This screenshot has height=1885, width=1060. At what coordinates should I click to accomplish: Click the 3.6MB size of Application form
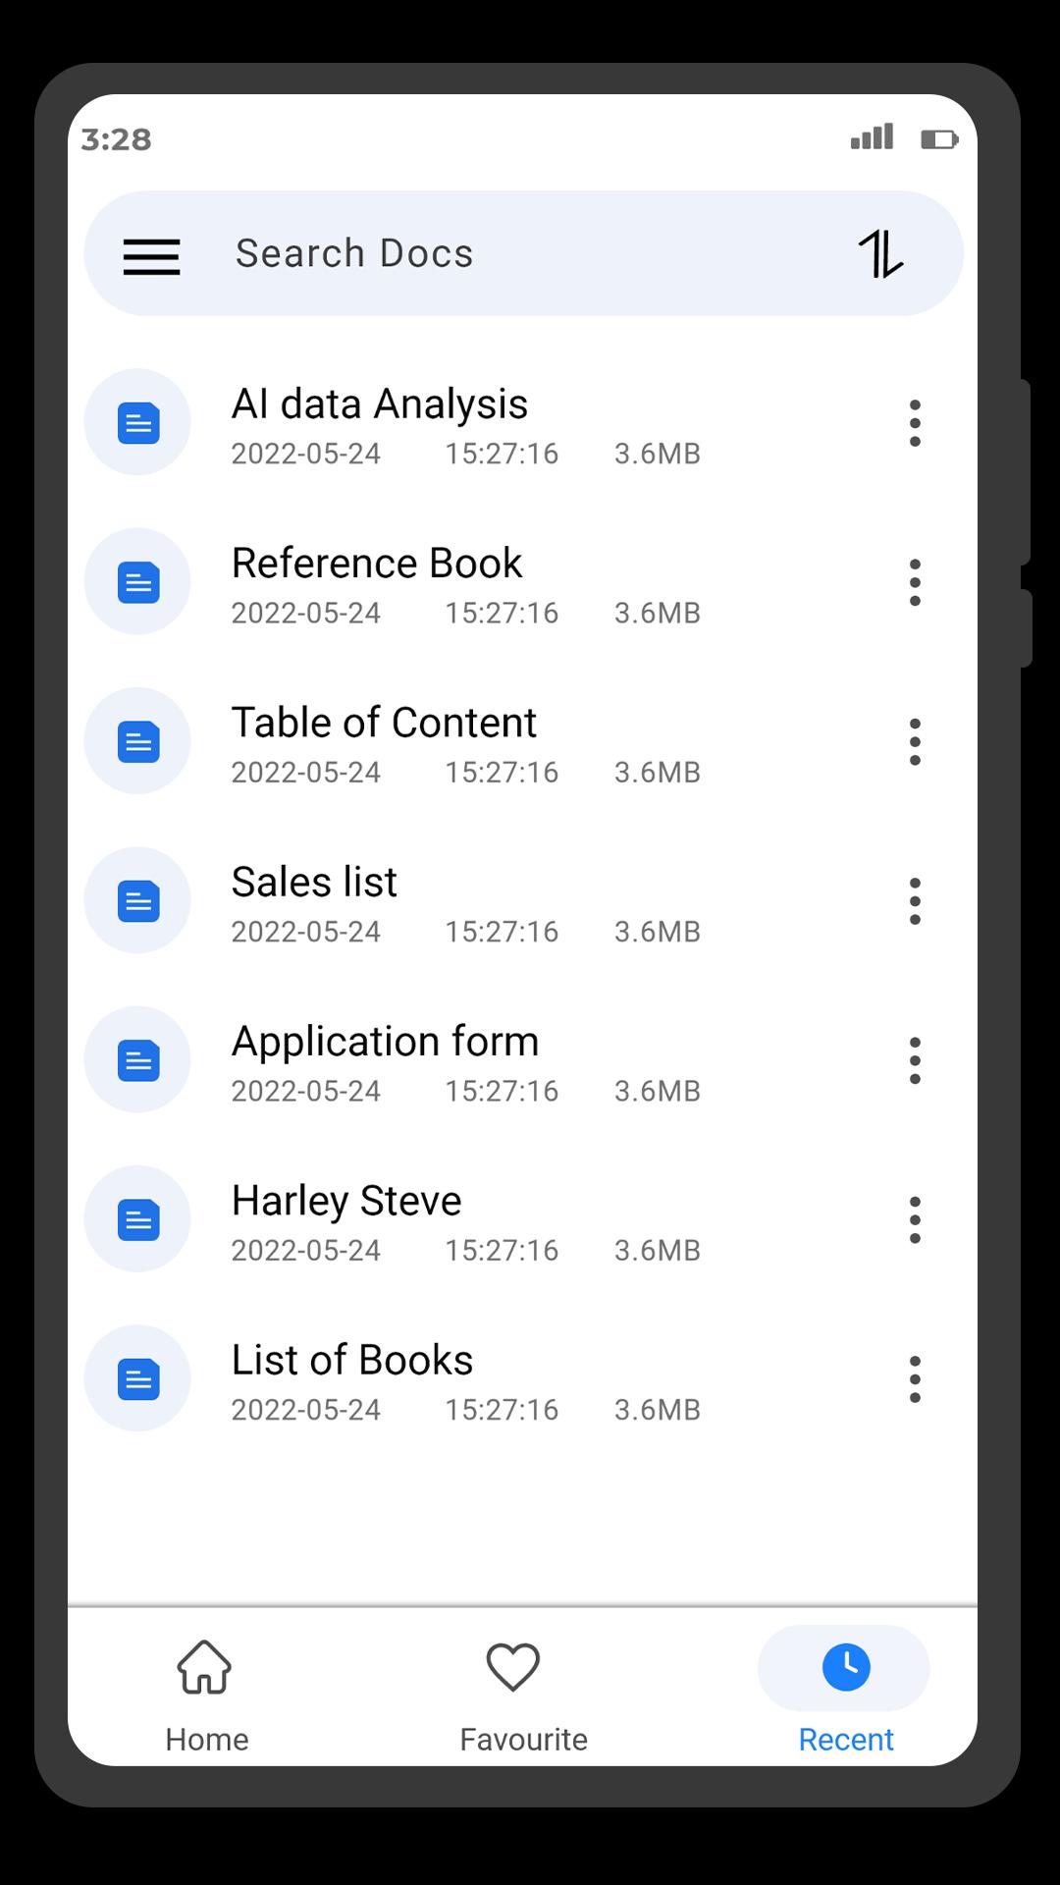point(658,1092)
